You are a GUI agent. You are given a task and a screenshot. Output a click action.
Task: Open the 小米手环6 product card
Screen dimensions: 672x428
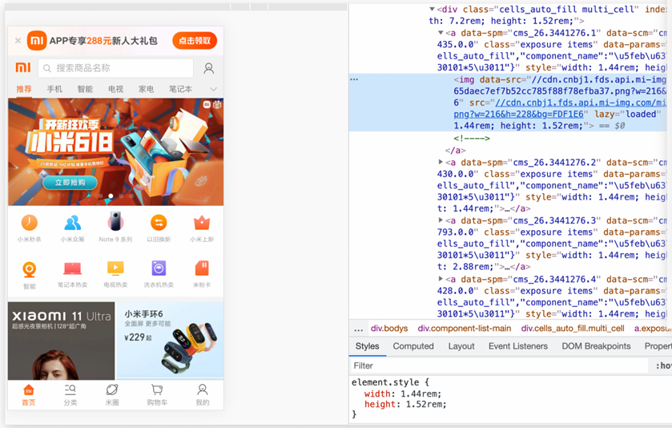point(170,341)
